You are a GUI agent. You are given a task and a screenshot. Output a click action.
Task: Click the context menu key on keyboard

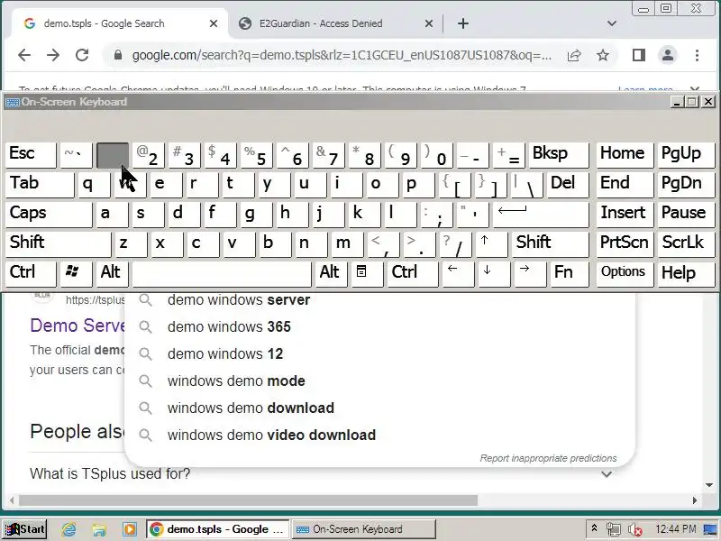tap(366, 273)
